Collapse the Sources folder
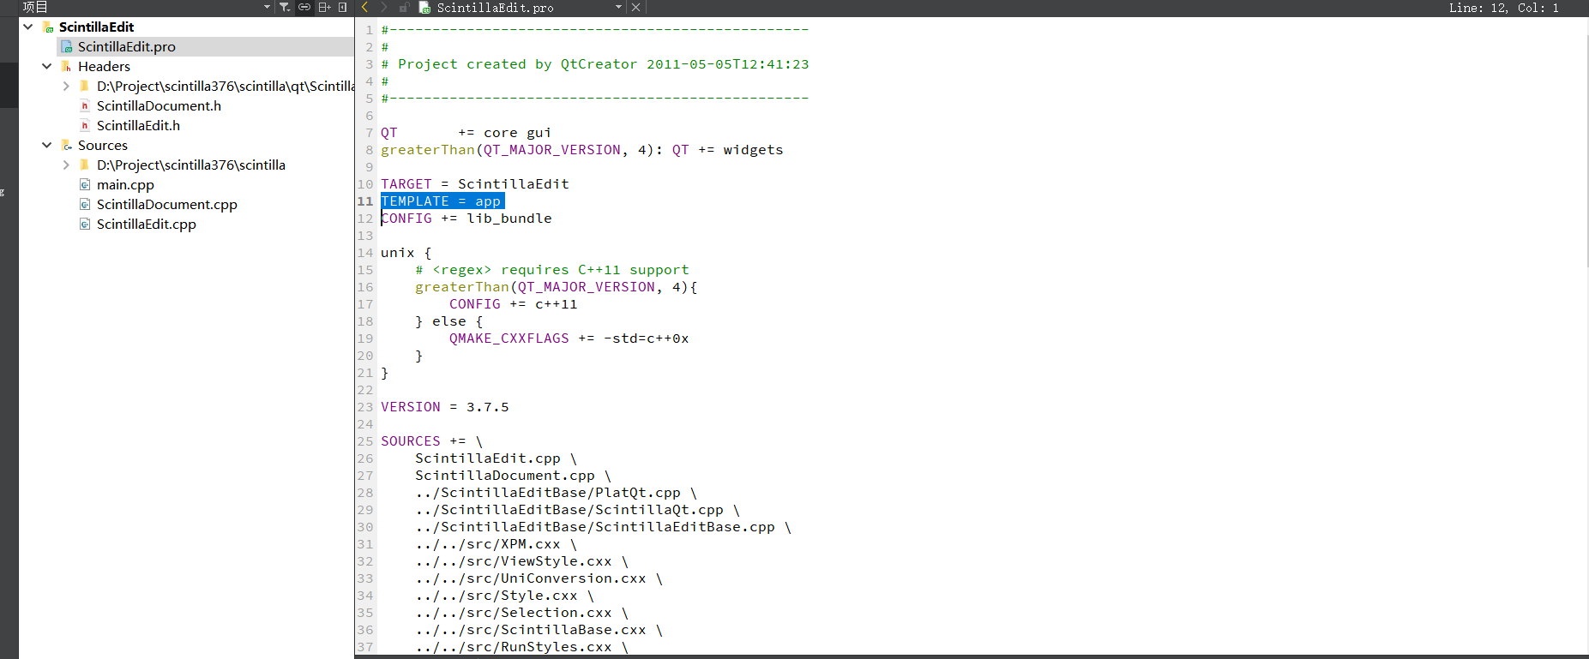Viewport: 1589px width, 659px height. click(46, 145)
